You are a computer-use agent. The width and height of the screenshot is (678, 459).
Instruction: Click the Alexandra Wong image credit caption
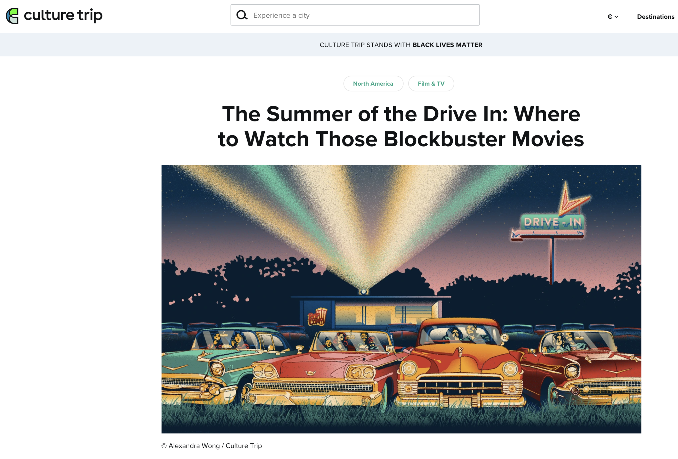pyautogui.click(x=212, y=446)
